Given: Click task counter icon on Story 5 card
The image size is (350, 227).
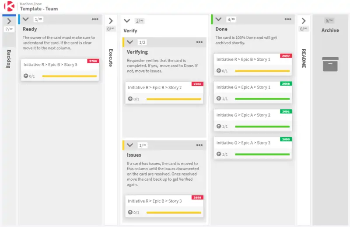Looking at the screenshot, I should [x=26, y=76].
